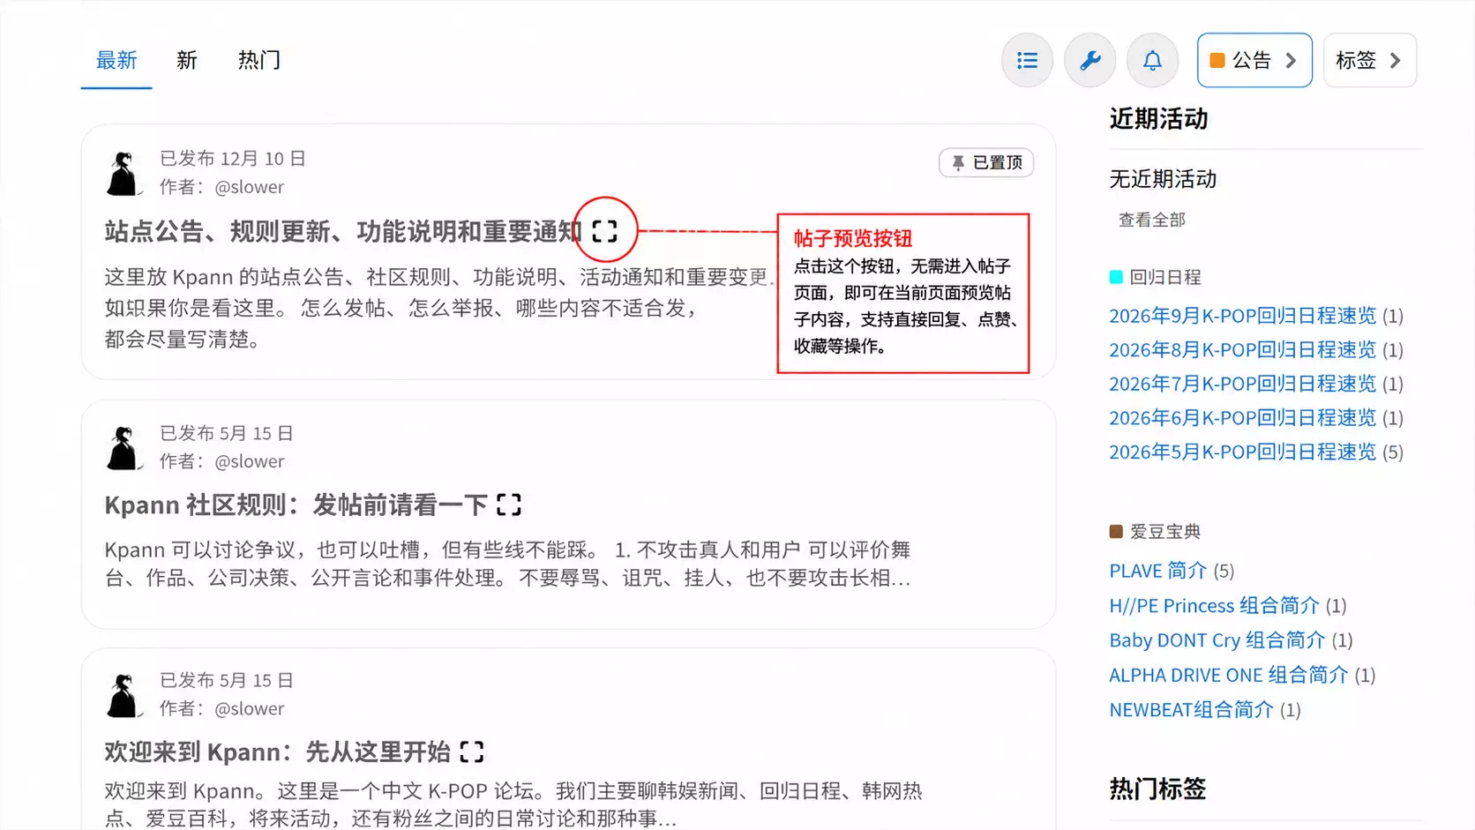Image resolution: width=1475 pixels, height=830 pixels.
Task: Open 2026年6月K-POP回归日程速览
Action: tap(1242, 418)
